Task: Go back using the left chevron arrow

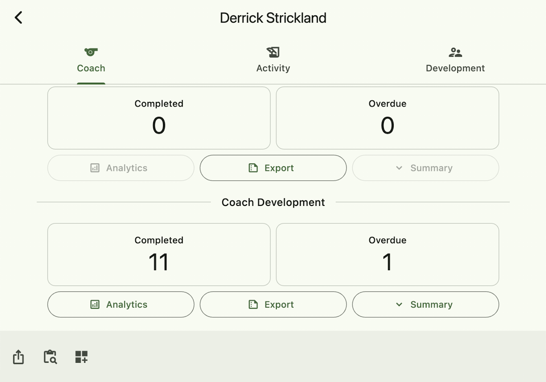Action: [18, 17]
